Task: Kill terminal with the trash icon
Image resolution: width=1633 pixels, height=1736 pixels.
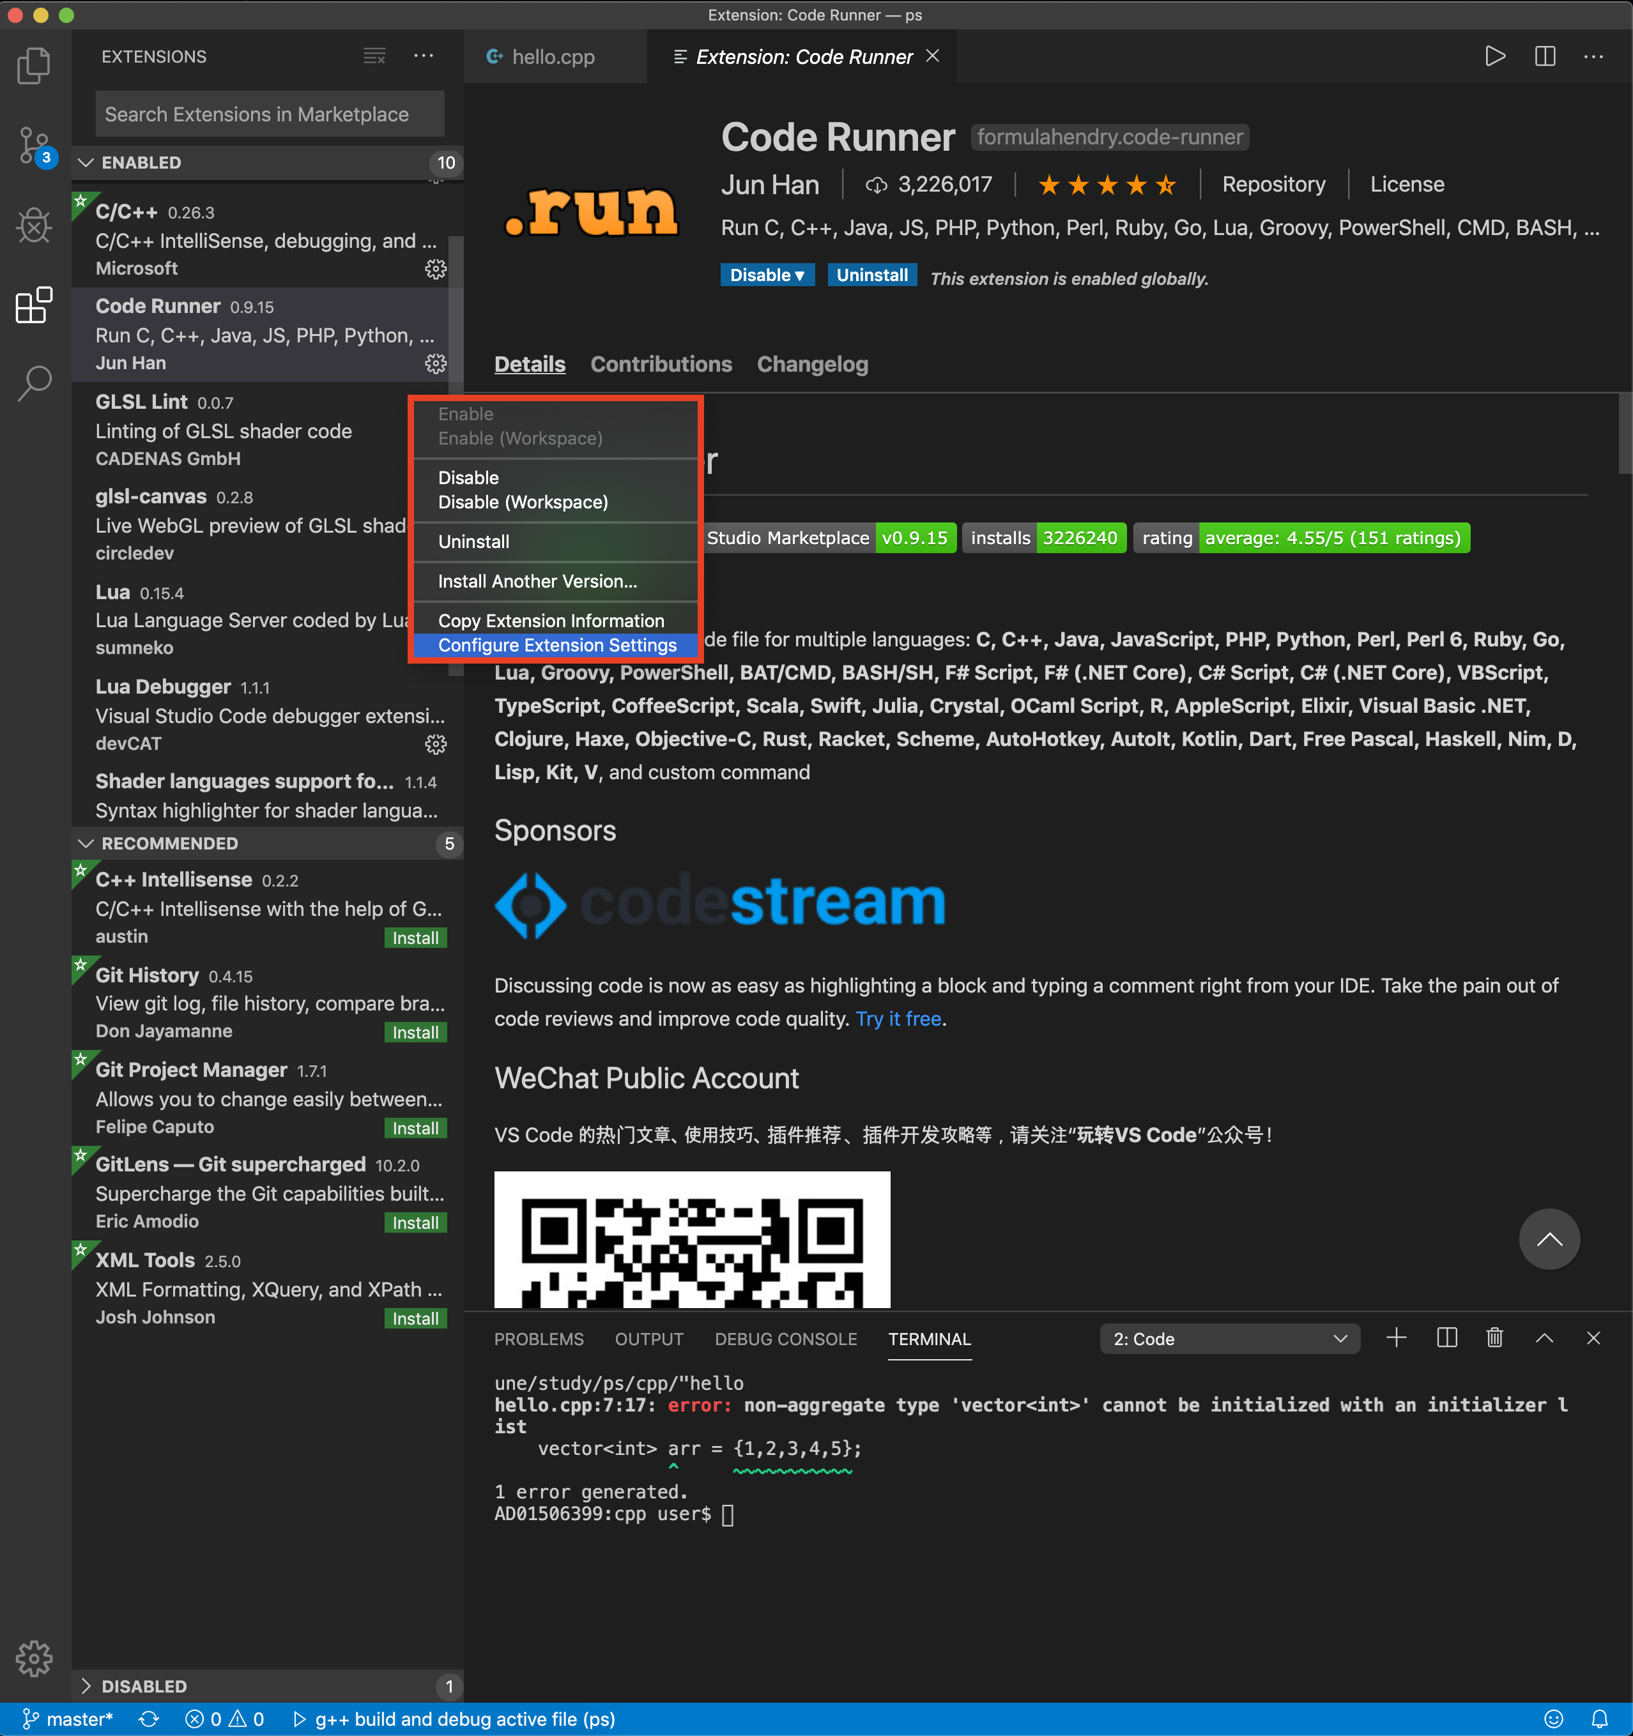Action: click(1494, 1338)
